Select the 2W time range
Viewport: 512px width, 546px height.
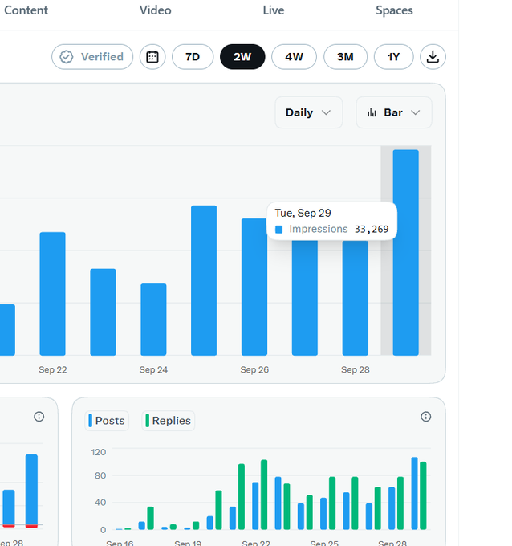tap(242, 57)
